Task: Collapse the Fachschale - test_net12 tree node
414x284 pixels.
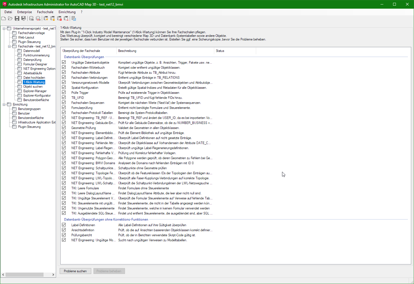Action: tap(9, 46)
